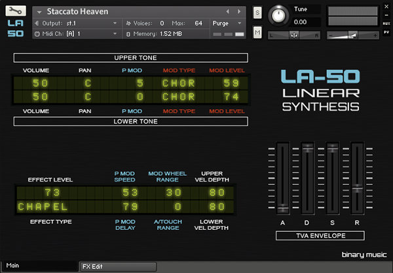
Task: Click the Max voices value 64
Action: tap(198, 24)
